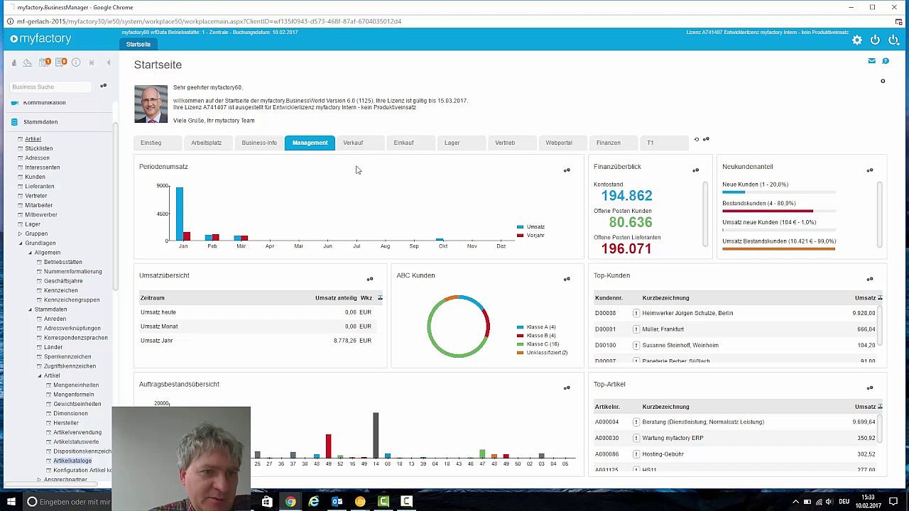Screen dimensions: 909x511
Task: Click the asterisk icon in sidebar toolbar
Action: (x=92, y=62)
